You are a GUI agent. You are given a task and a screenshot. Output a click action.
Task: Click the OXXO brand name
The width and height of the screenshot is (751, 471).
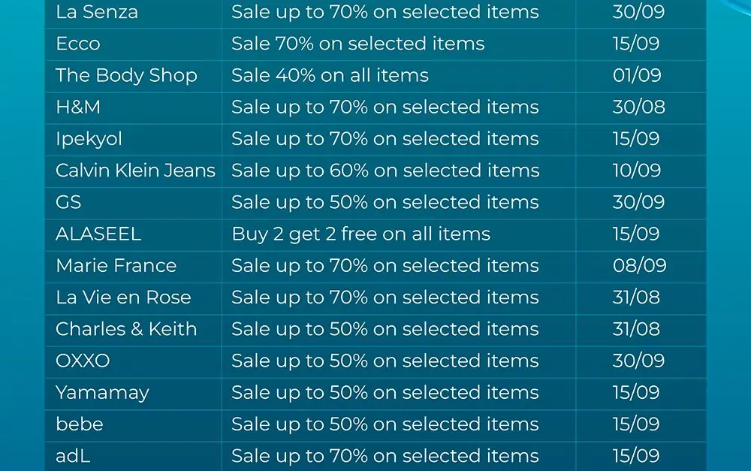point(83,361)
